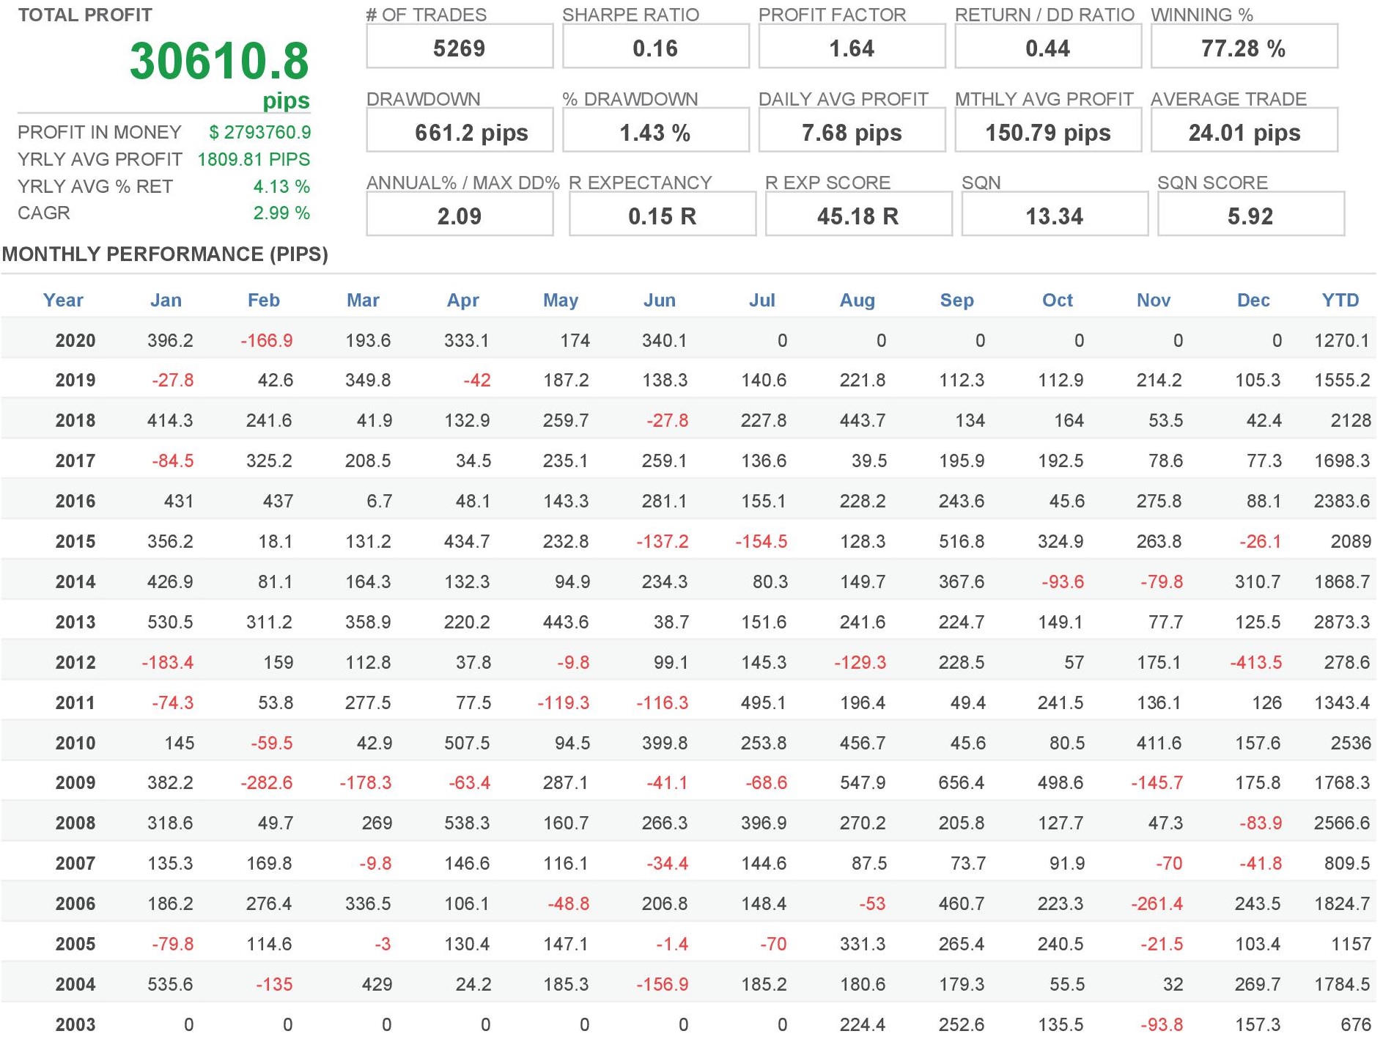
Task: Select the SQN Score value 5.92
Action: [1250, 216]
